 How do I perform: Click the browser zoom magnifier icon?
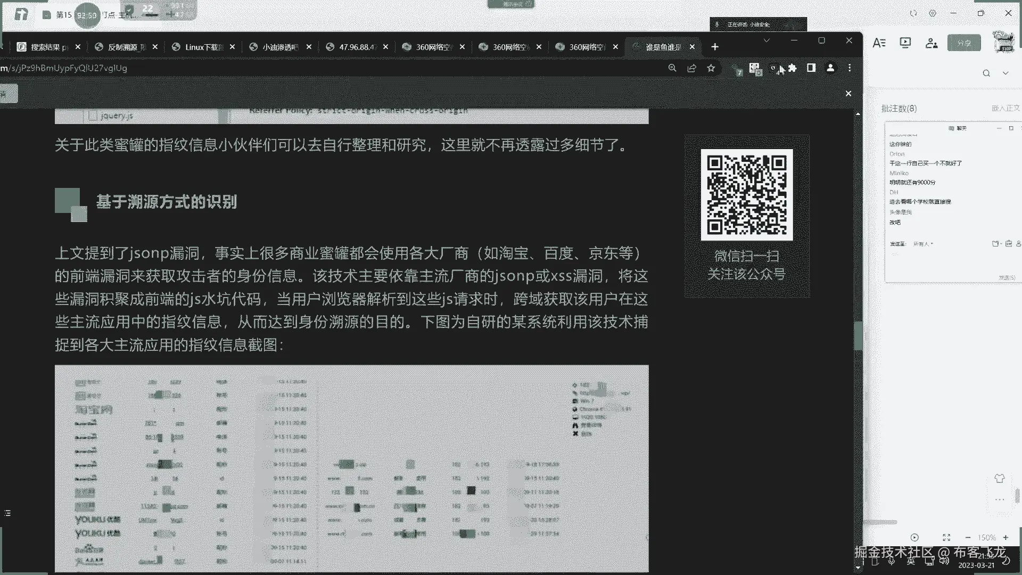click(x=672, y=68)
